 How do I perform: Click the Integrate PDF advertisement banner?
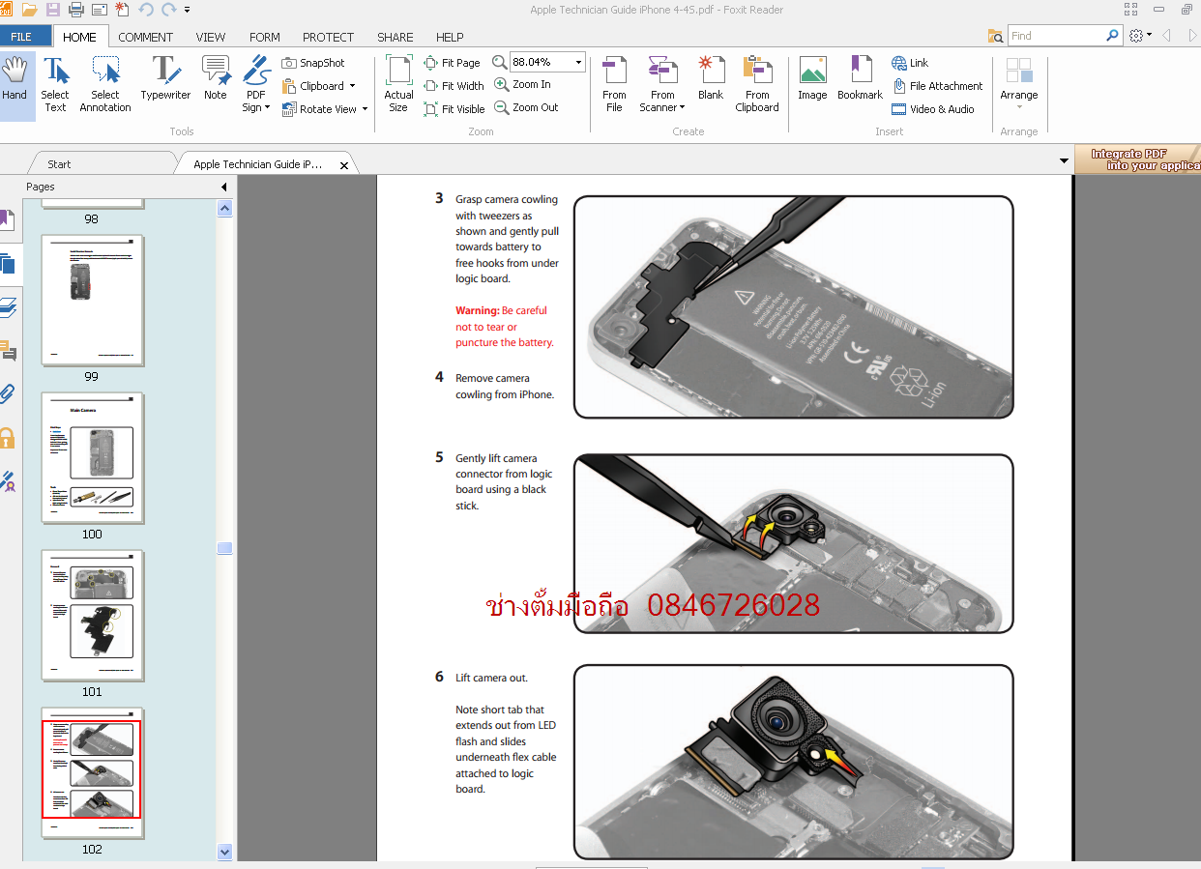click(1137, 160)
